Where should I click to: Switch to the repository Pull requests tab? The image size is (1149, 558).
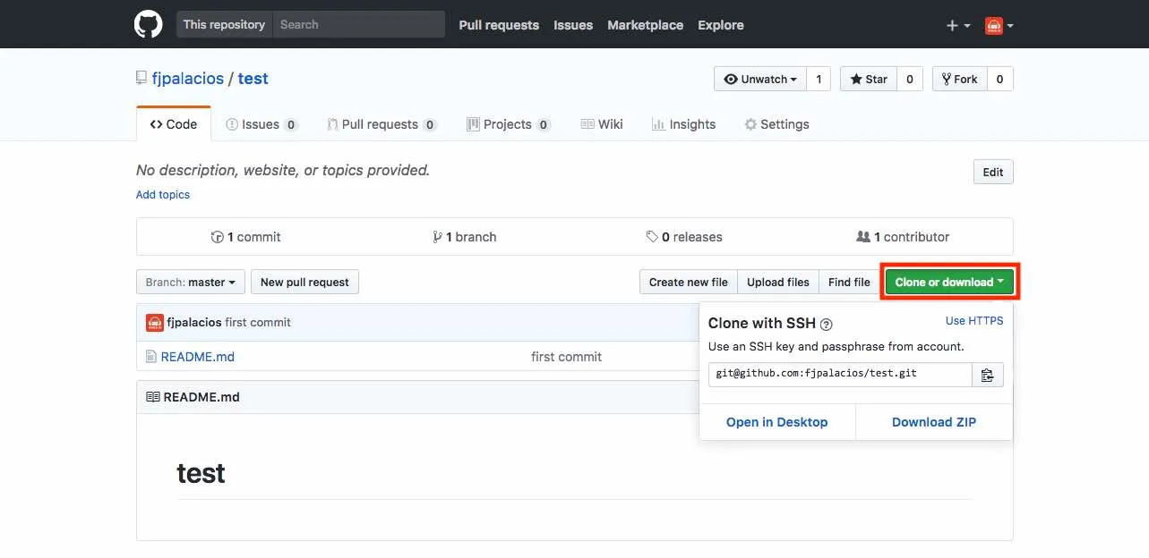coord(382,124)
